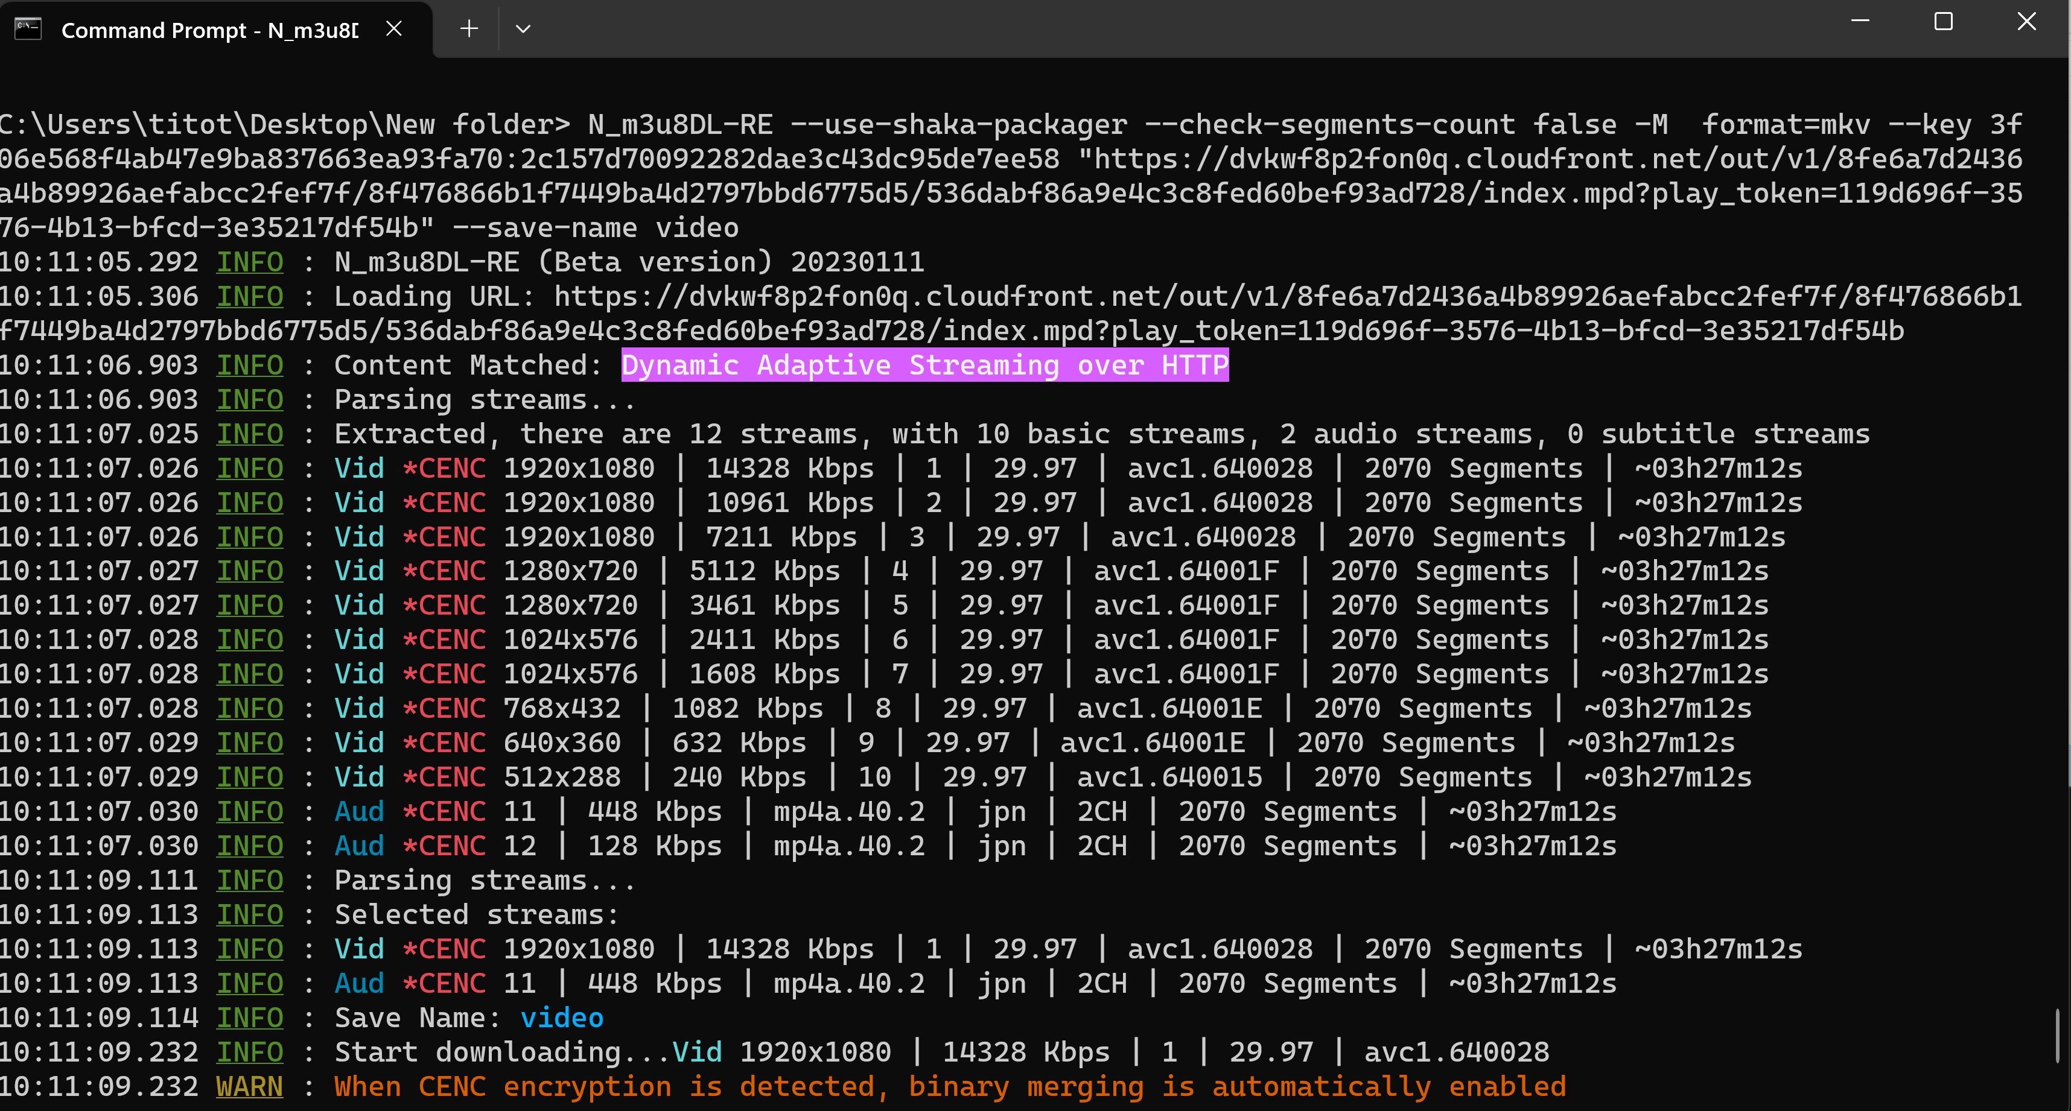Click the 'Selected streams:' text
The image size is (2071, 1111).
click(x=476, y=915)
